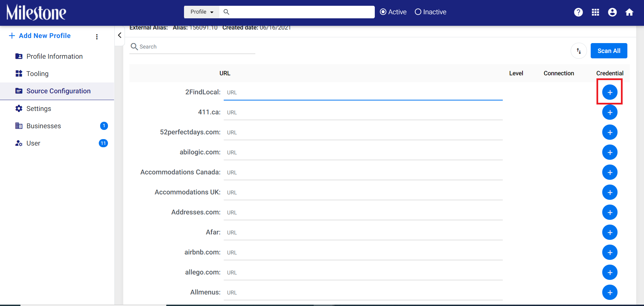Open the help question mark icon
The height and width of the screenshot is (306, 644).
578,12
